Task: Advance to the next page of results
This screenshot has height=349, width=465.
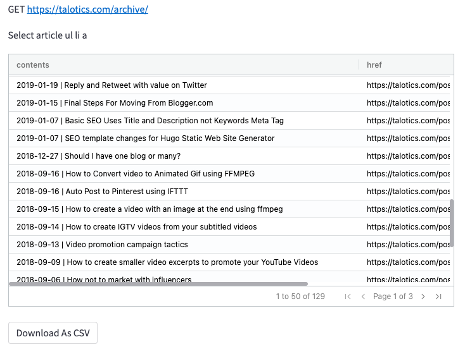Action: (x=423, y=297)
